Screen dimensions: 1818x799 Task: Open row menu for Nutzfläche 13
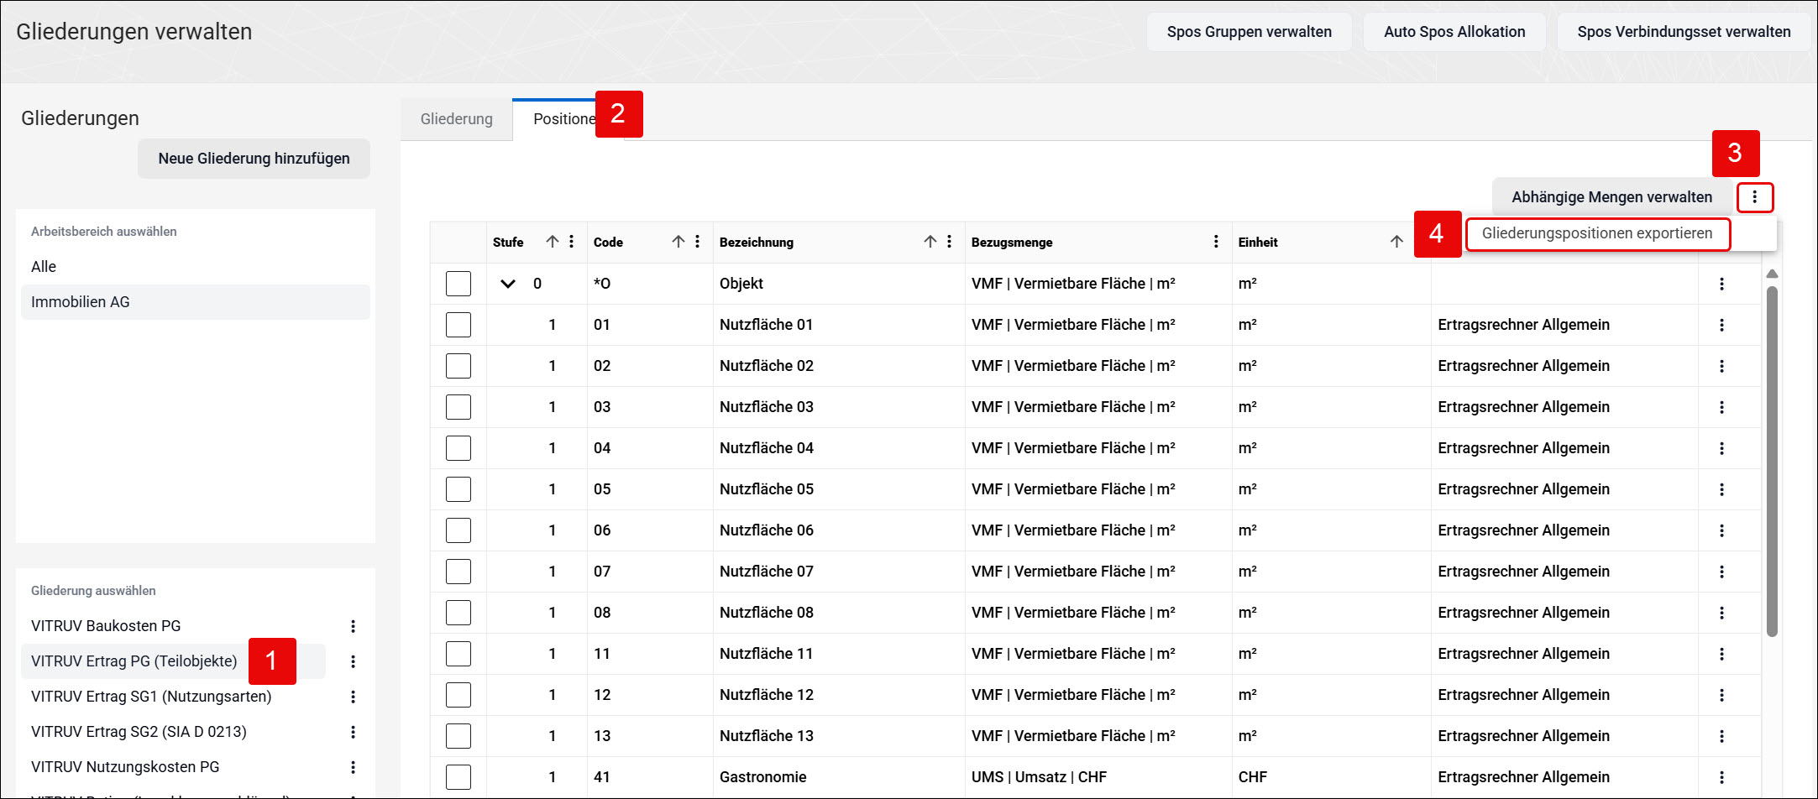(x=1721, y=736)
